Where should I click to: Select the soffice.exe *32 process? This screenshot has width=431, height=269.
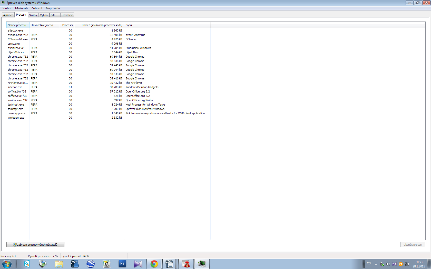(x=108, y=96)
